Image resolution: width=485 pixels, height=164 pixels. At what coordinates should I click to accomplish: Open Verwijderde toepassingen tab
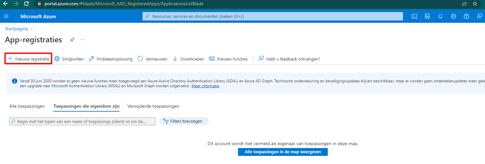(x=153, y=106)
